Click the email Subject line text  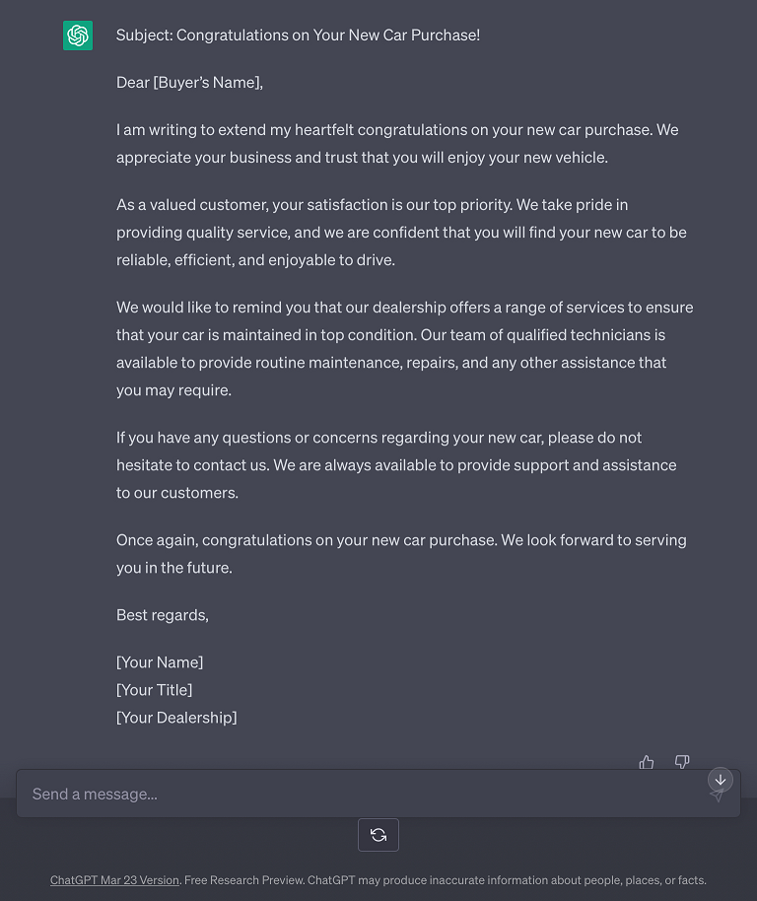(x=298, y=35)
